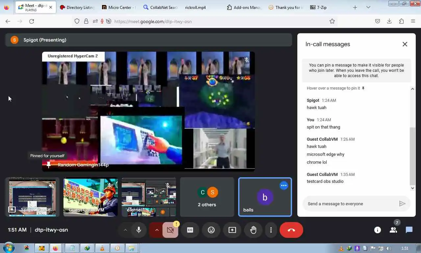
Task: Open the 2 others participants tile
Action: (207, 197)
